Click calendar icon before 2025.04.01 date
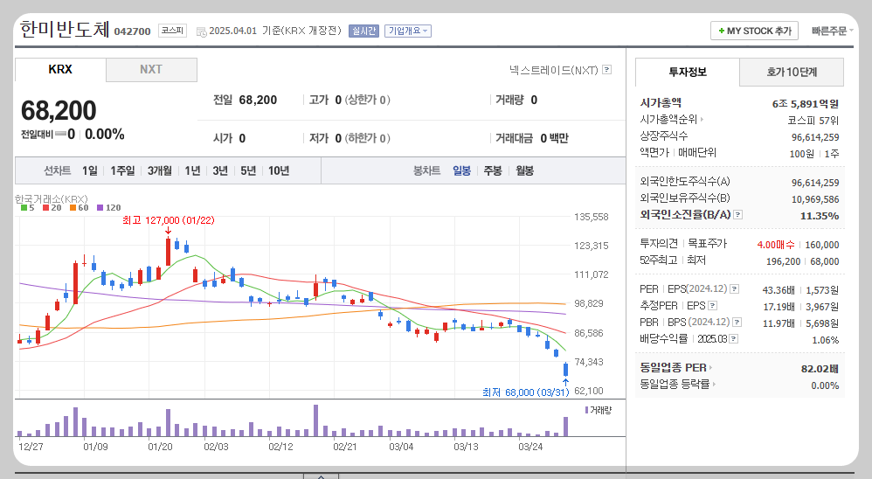This screenshot has width=872, height=479. click(x=201, y=31)
